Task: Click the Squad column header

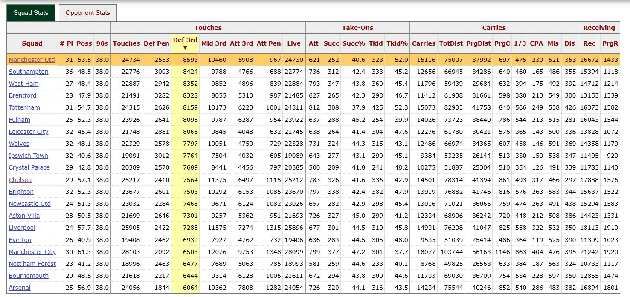Action: point(32,43)
